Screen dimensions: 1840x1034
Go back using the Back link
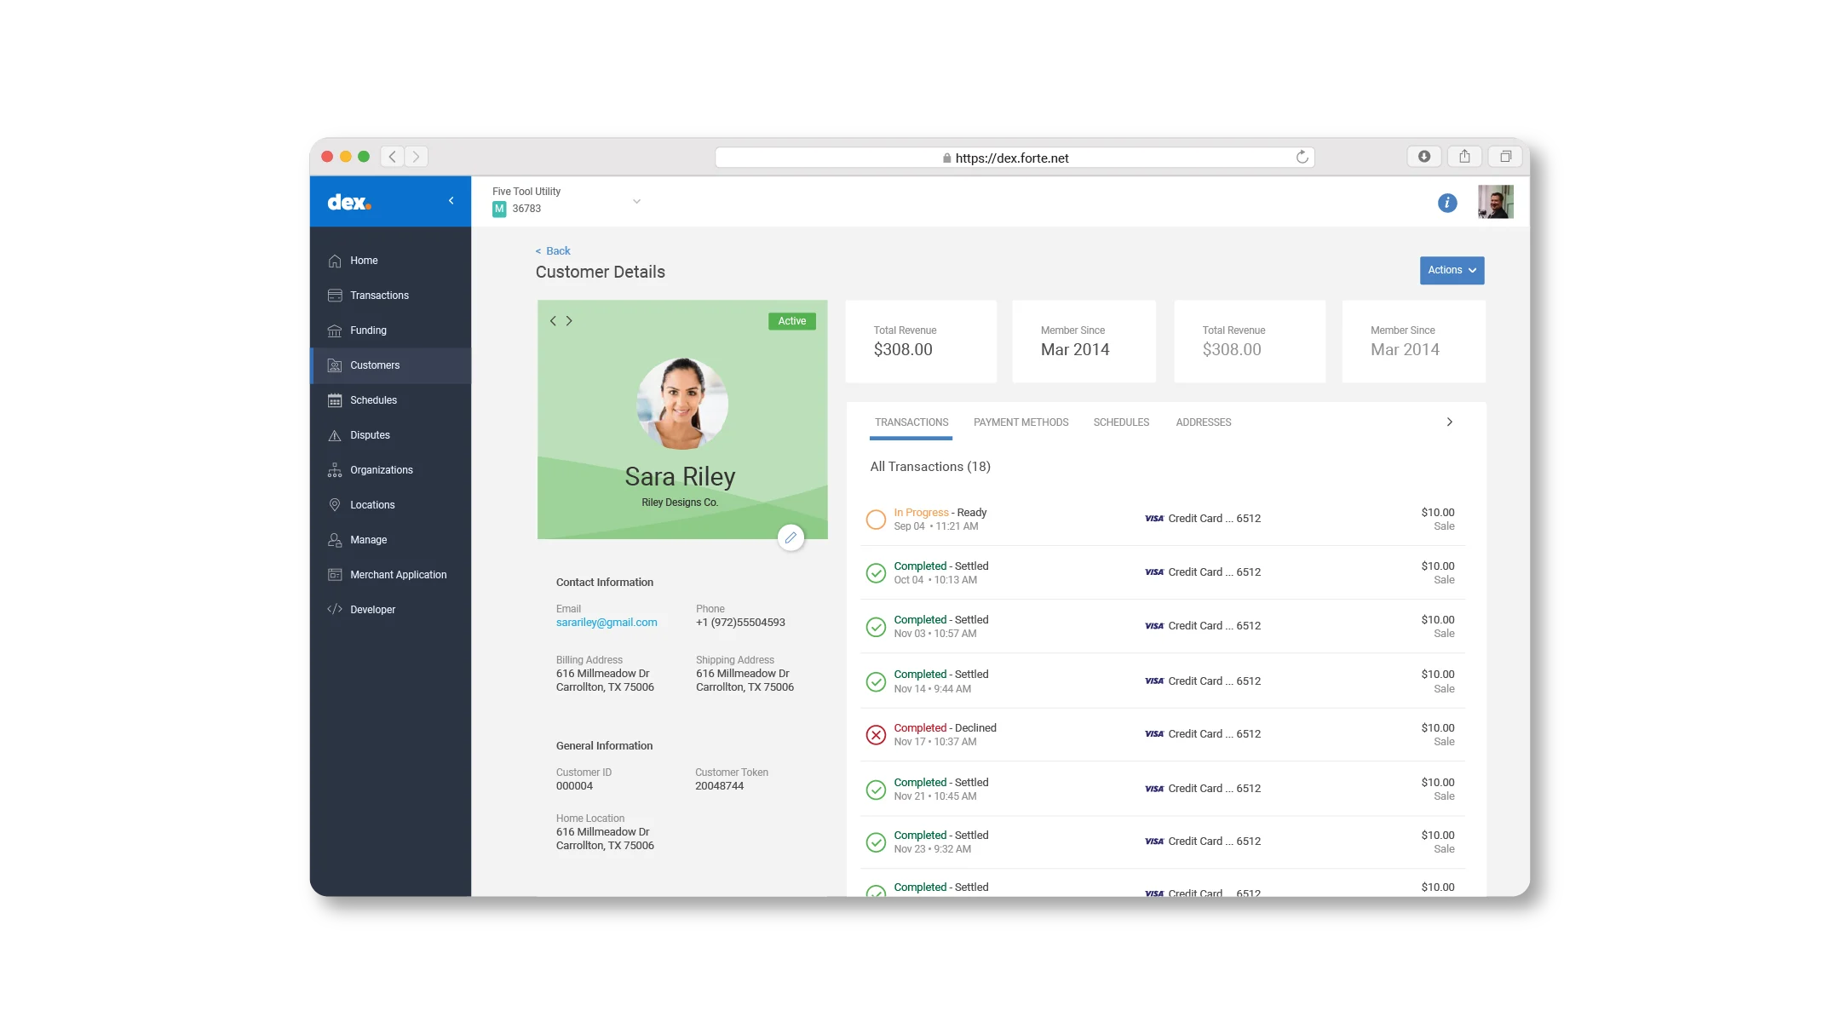coord(552,250)
